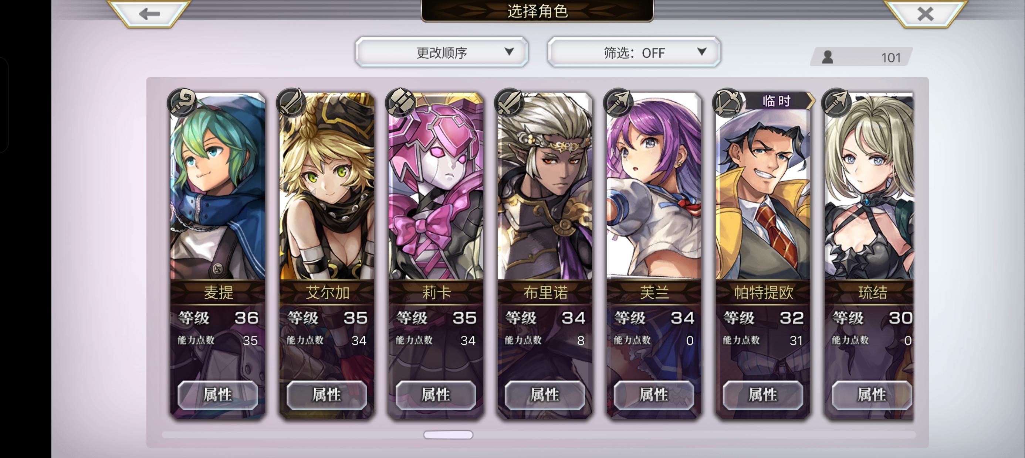Click the 临时 tag arrow on 帕特提欧
Image resolution: width=1025 pixels, height=458 pixels.
810,101
